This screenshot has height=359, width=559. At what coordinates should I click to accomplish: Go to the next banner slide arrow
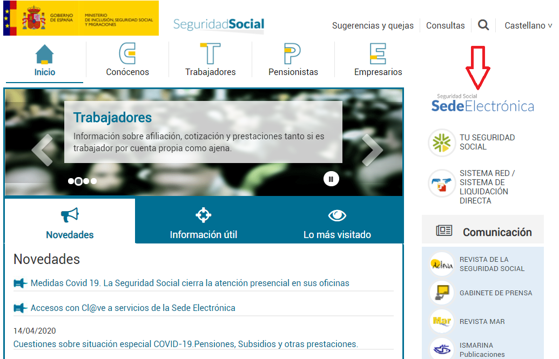click(372, 149)
